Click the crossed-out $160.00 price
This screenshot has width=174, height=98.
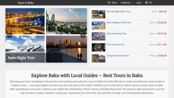tap(153, 33)
